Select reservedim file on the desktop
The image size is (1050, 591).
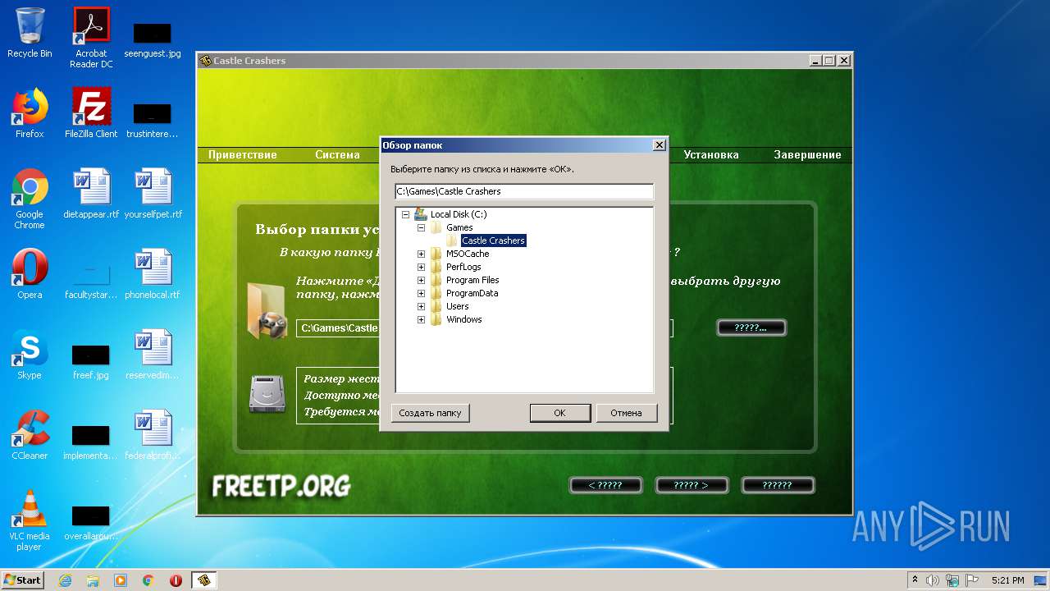pyautogui.click(x=153, y=355)
